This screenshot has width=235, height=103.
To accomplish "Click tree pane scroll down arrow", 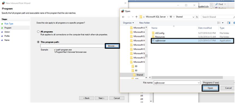I will pyautogui.click(x=146, y=77).
